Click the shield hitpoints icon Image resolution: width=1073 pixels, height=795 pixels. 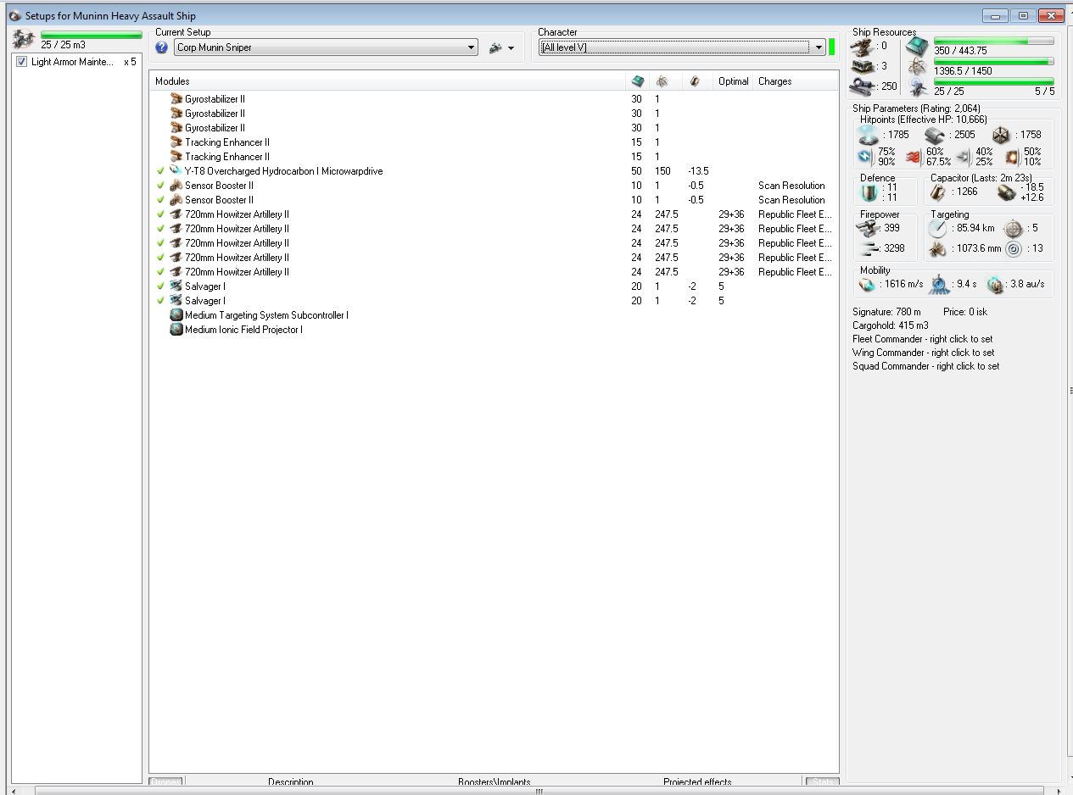coord(868,134)
